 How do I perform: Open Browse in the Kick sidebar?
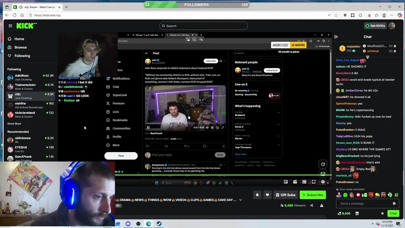(x=17, y=47)
